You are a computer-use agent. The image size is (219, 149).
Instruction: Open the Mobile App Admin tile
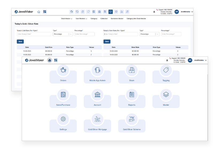[98, 74]
